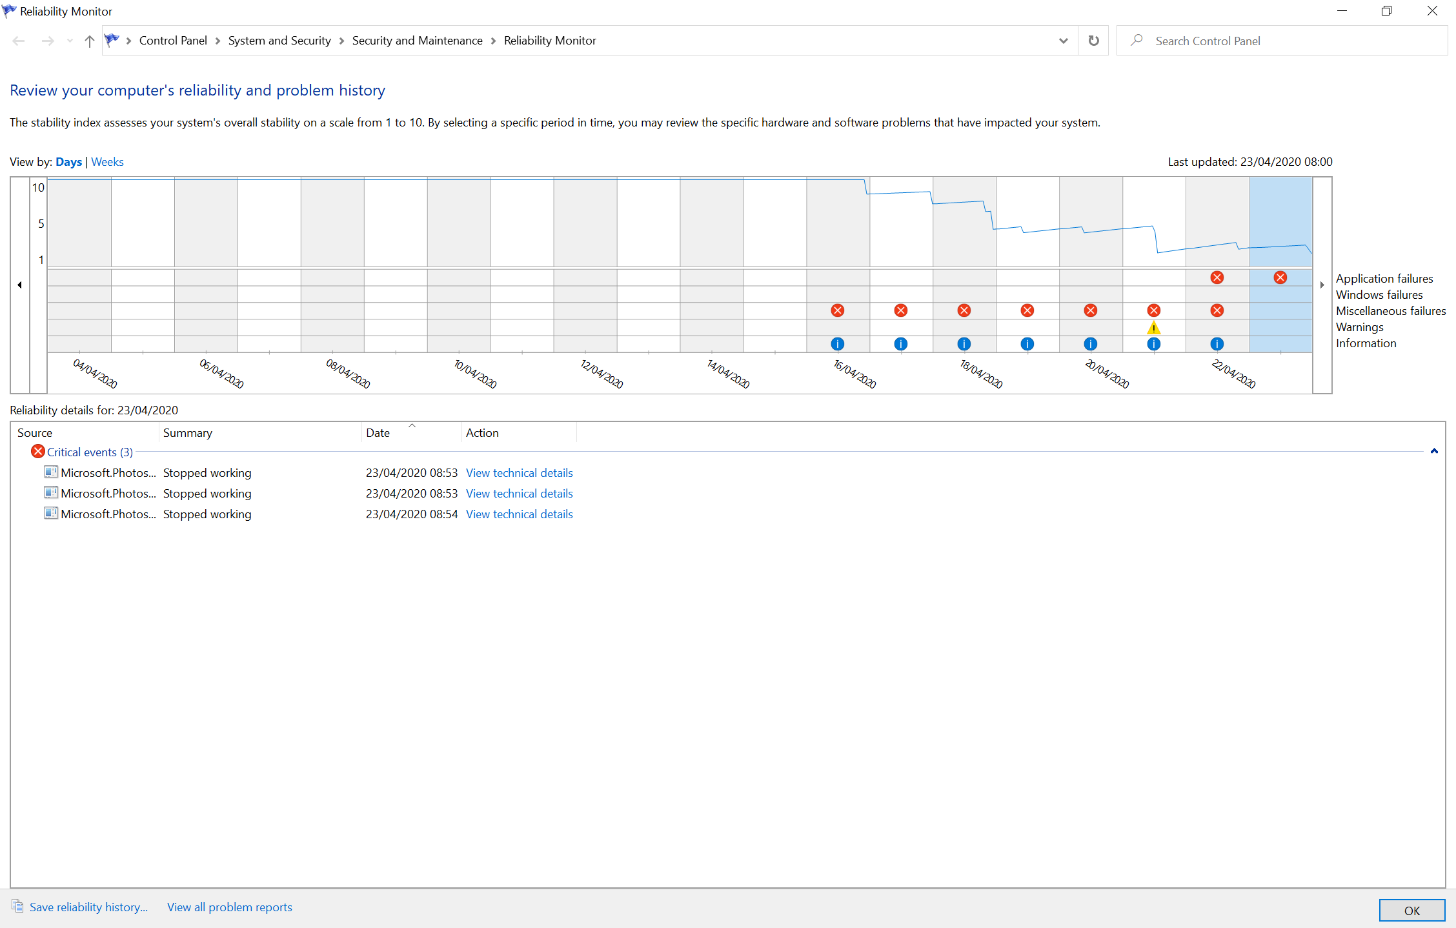1456x928 pixels.
Task: Click application failure icon on 22/04/2020
Action: (1217, 277)
